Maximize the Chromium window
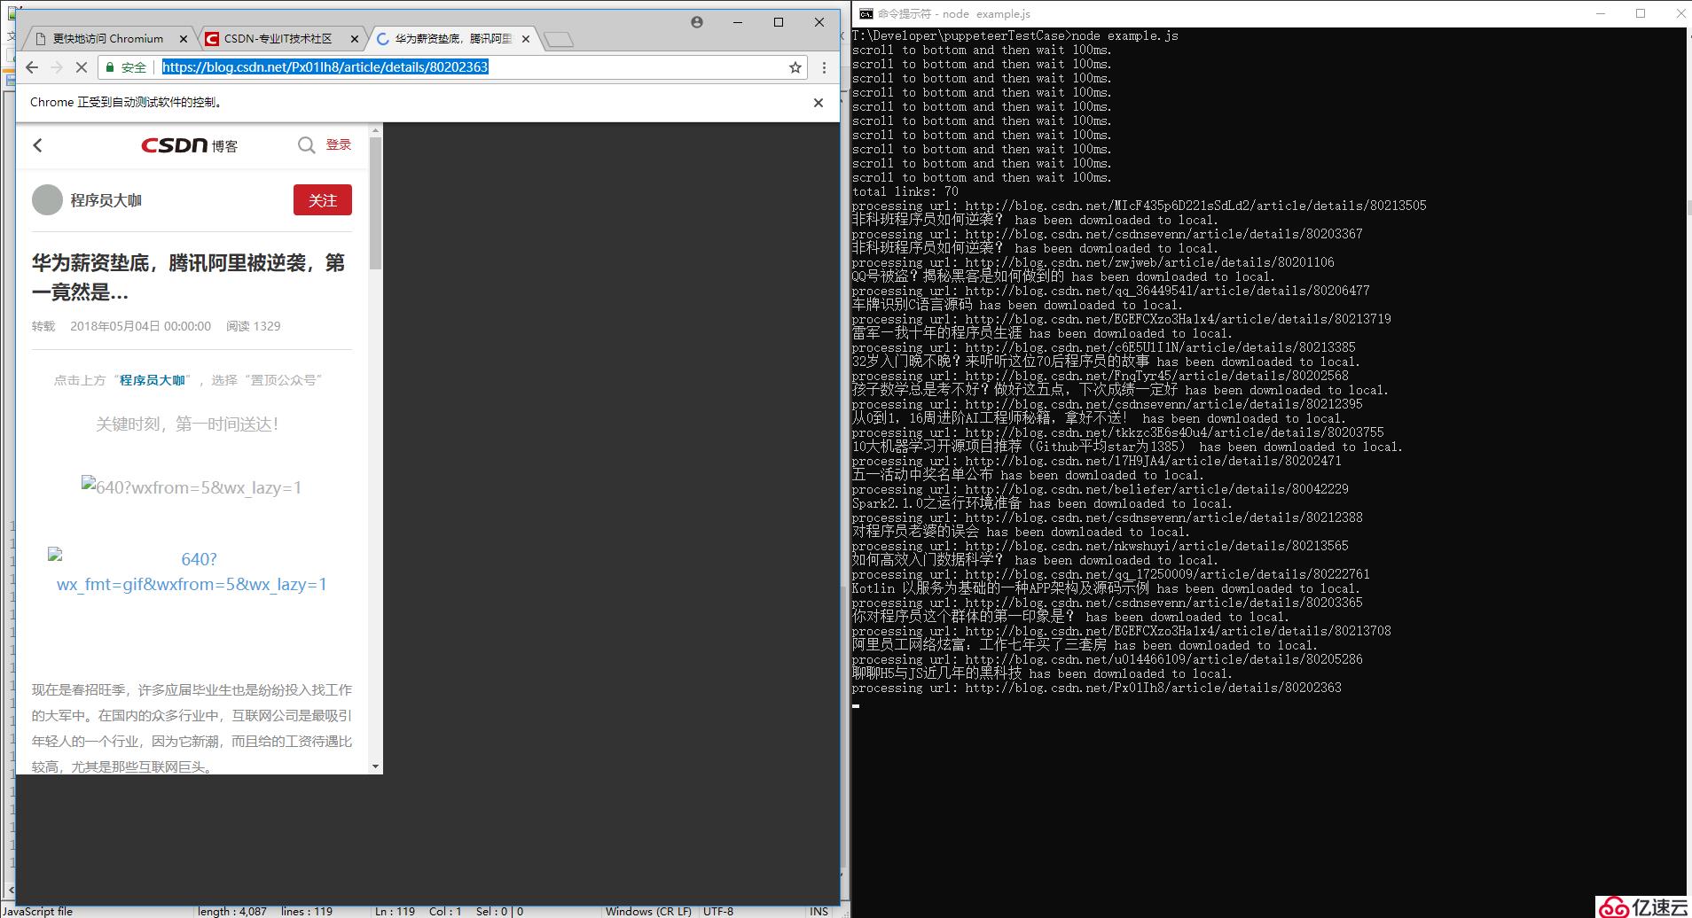 pyautogui.click(x=779, y=22)
